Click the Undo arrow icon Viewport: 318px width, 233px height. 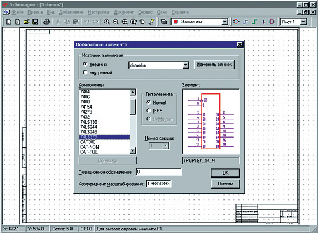[x=86, y=22]
